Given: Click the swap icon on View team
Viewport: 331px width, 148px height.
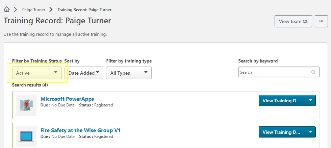Looking at the screenshot, I should coord(305,21).
